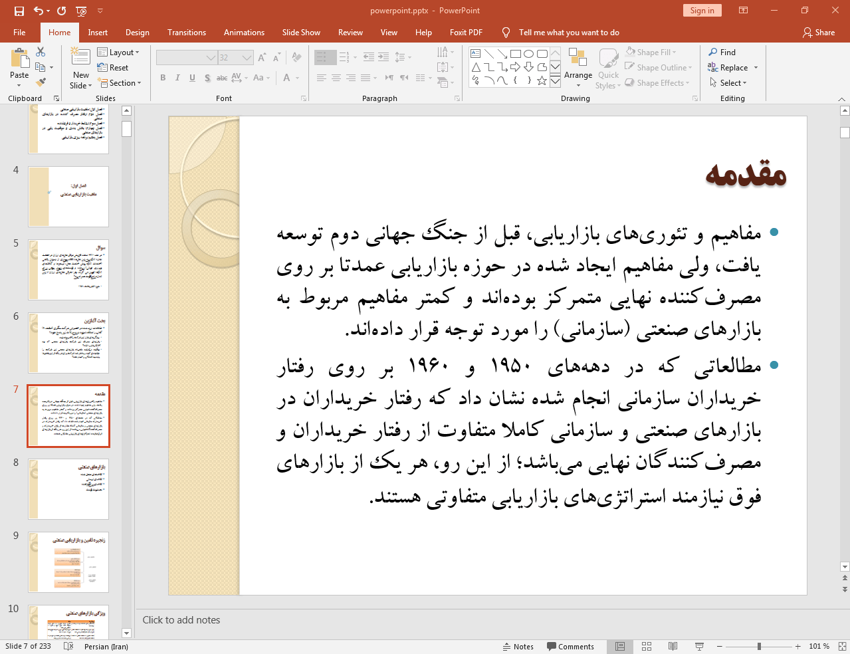850x654 pixels.
Task: Expand the Layout dropdown
Action: (118, 53)
